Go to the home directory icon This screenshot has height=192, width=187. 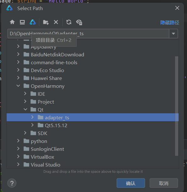click(12, 22)
